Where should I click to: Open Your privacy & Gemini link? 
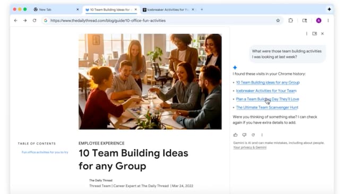click(x=250, y=147)
